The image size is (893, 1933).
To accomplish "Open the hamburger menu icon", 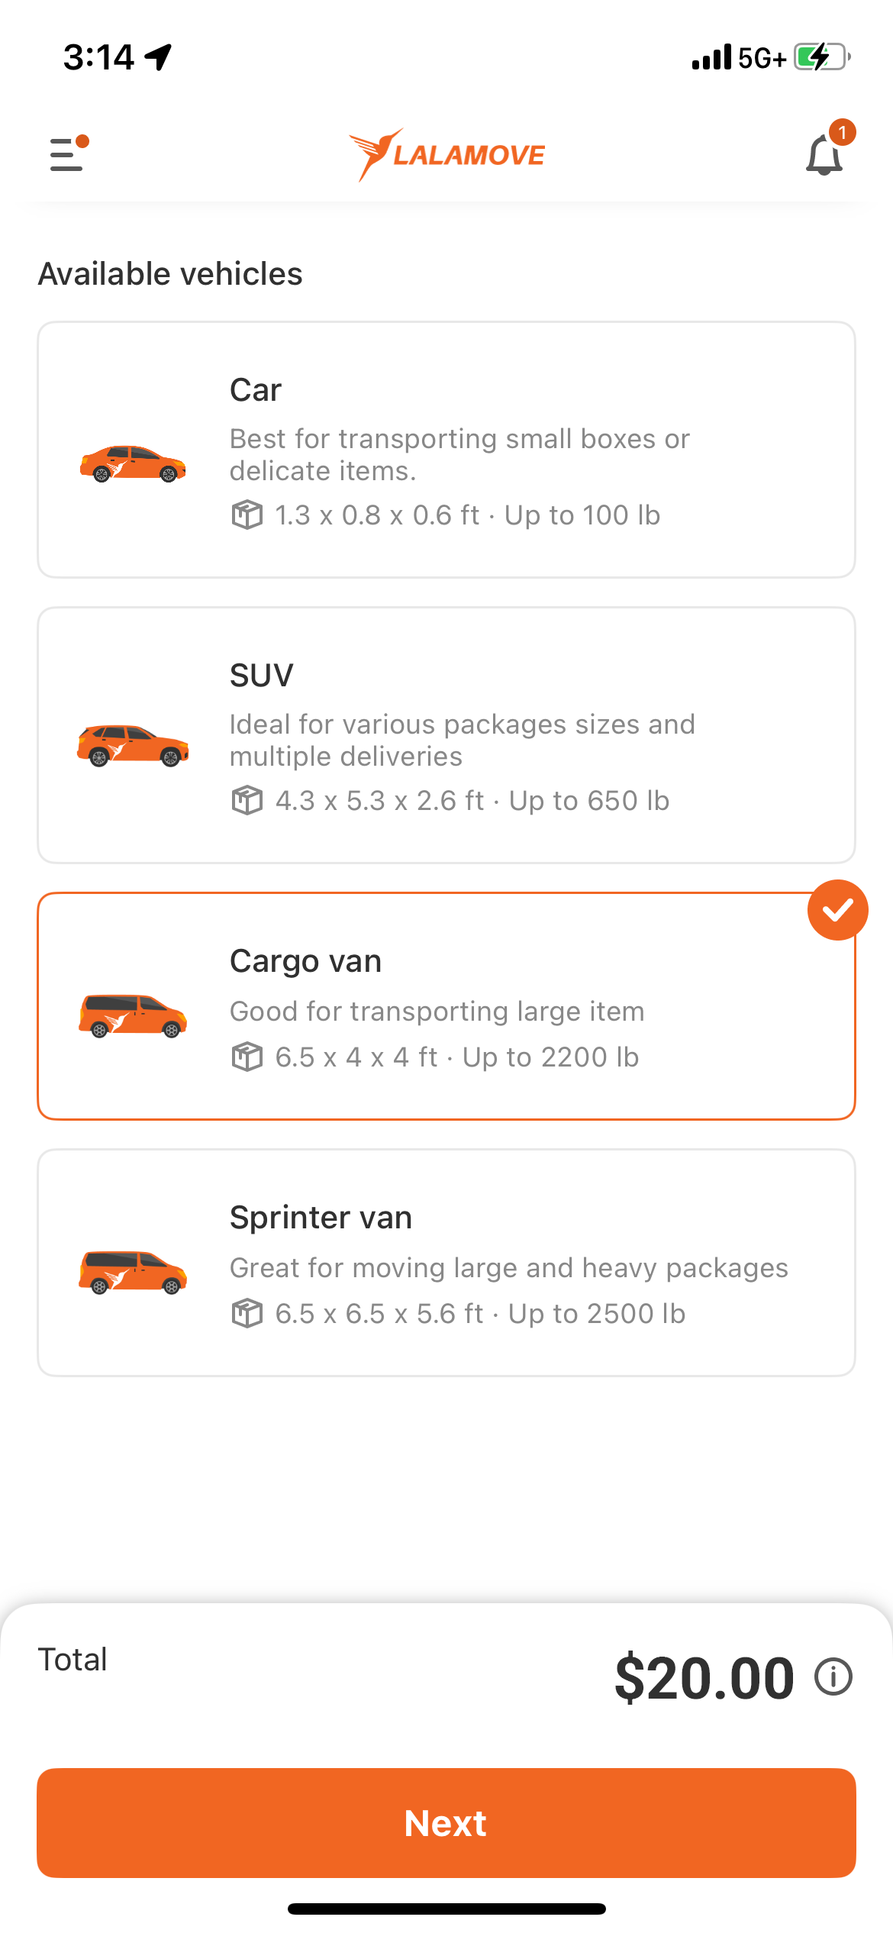I will (x=67, y=153).
